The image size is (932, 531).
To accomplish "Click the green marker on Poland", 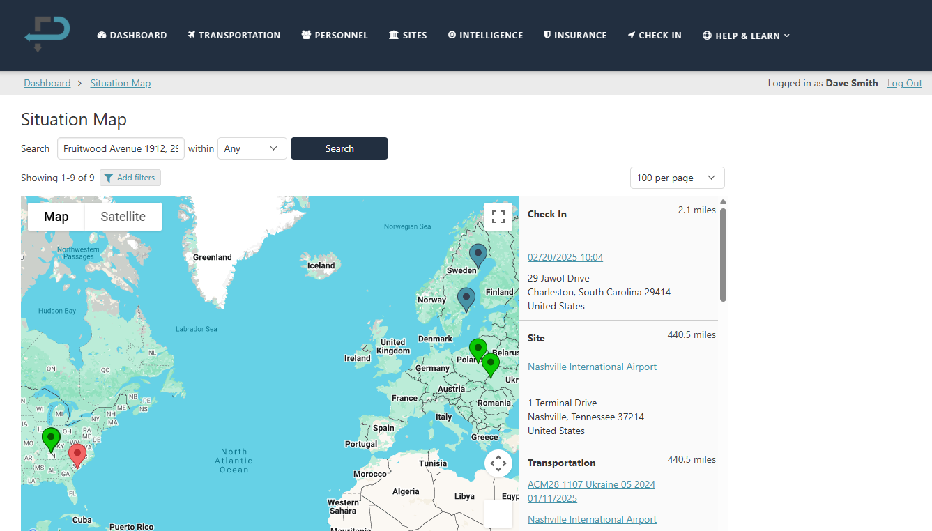I will [478, 350].
